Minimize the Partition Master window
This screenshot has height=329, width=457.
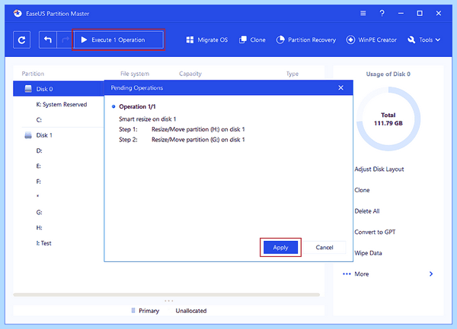pos(401,14)
